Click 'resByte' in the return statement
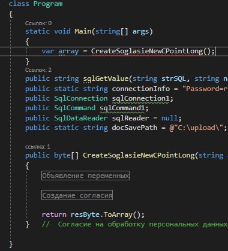This screenshot has width=228, height=251. [x=85, y=215]
